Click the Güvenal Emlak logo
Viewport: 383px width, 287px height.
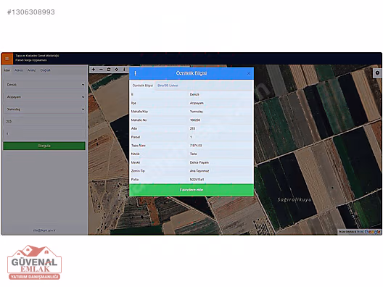[34, 262]
